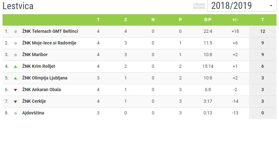Click gray dot beside ŽNK Moje-lece.si Radomlje

coord(15,43)
